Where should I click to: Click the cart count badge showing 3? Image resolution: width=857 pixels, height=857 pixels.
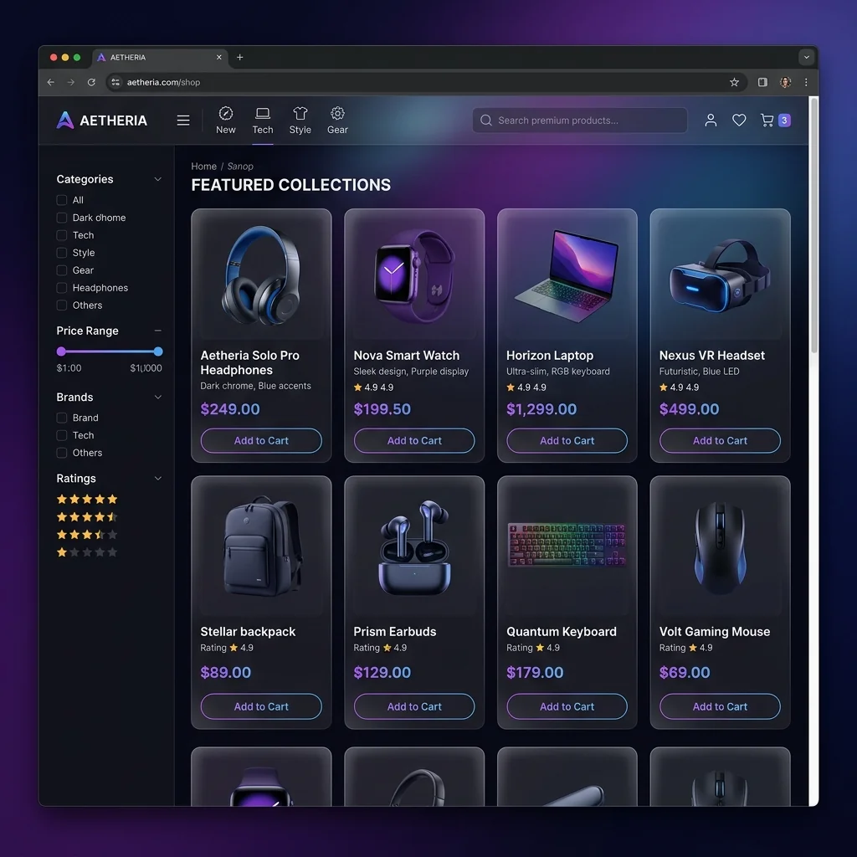point(784,121)
